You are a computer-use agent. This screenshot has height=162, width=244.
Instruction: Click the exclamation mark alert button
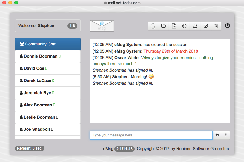point(226,135)
